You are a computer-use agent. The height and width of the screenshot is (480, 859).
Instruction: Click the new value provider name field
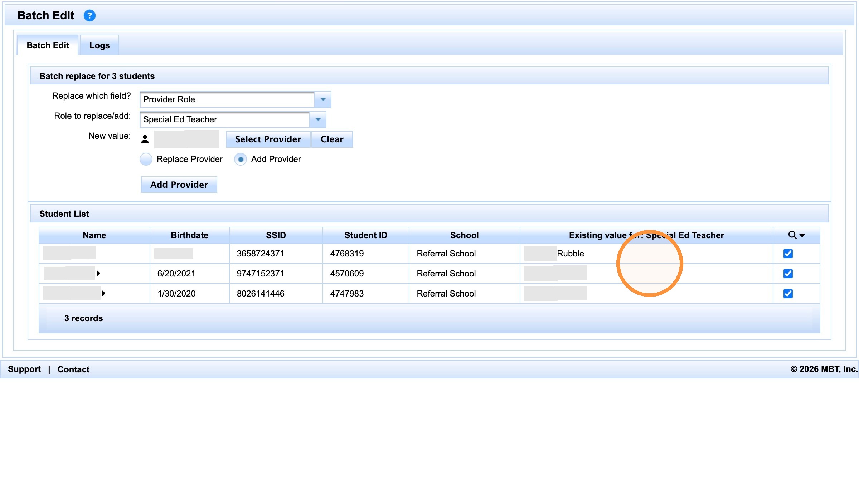click(186, 139)
